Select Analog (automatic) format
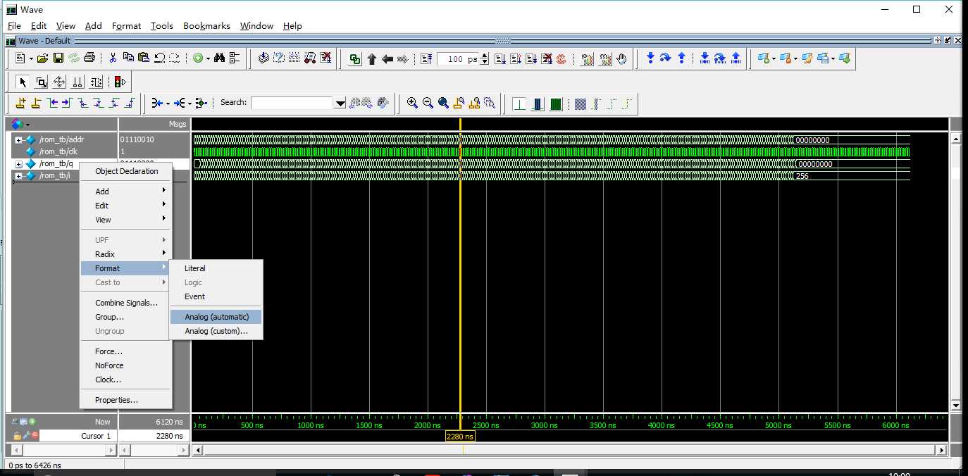The height and width of the screenshot is (476, 968). (x=216, y=317)
